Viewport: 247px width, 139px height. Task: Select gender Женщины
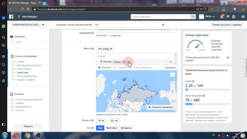[x=126, y=128]
